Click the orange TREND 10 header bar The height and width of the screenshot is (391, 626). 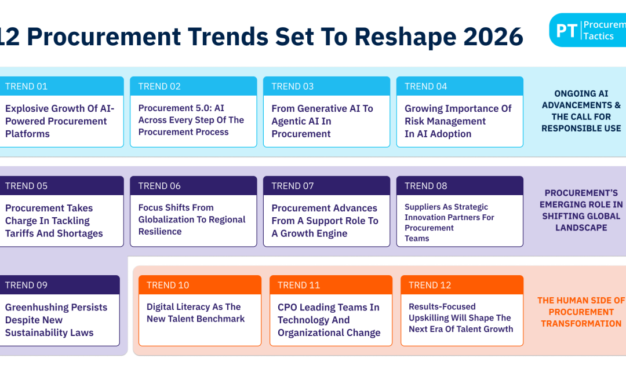(x=200, y=285)
